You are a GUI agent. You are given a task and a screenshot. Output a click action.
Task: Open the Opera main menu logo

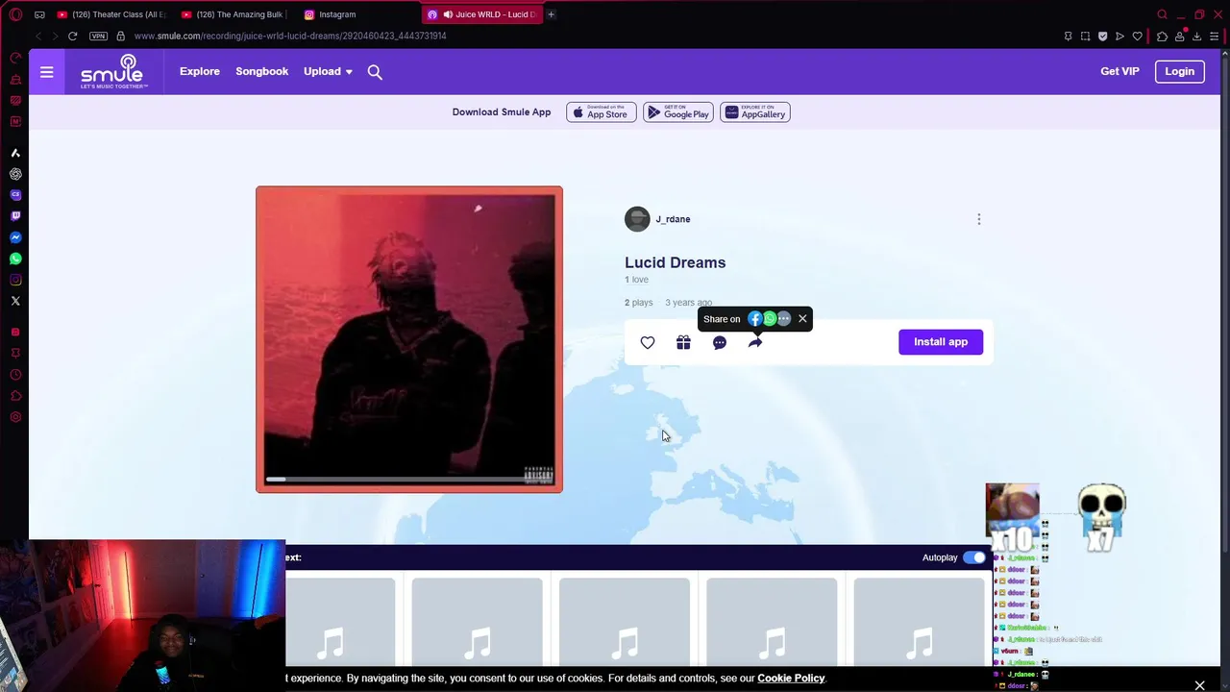pos(15,14)
